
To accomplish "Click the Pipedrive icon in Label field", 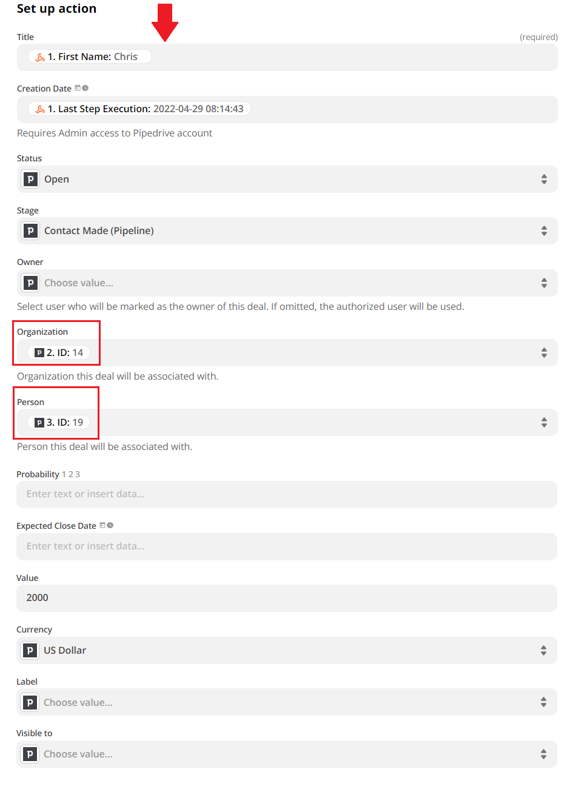I will [x=30, y=702].
